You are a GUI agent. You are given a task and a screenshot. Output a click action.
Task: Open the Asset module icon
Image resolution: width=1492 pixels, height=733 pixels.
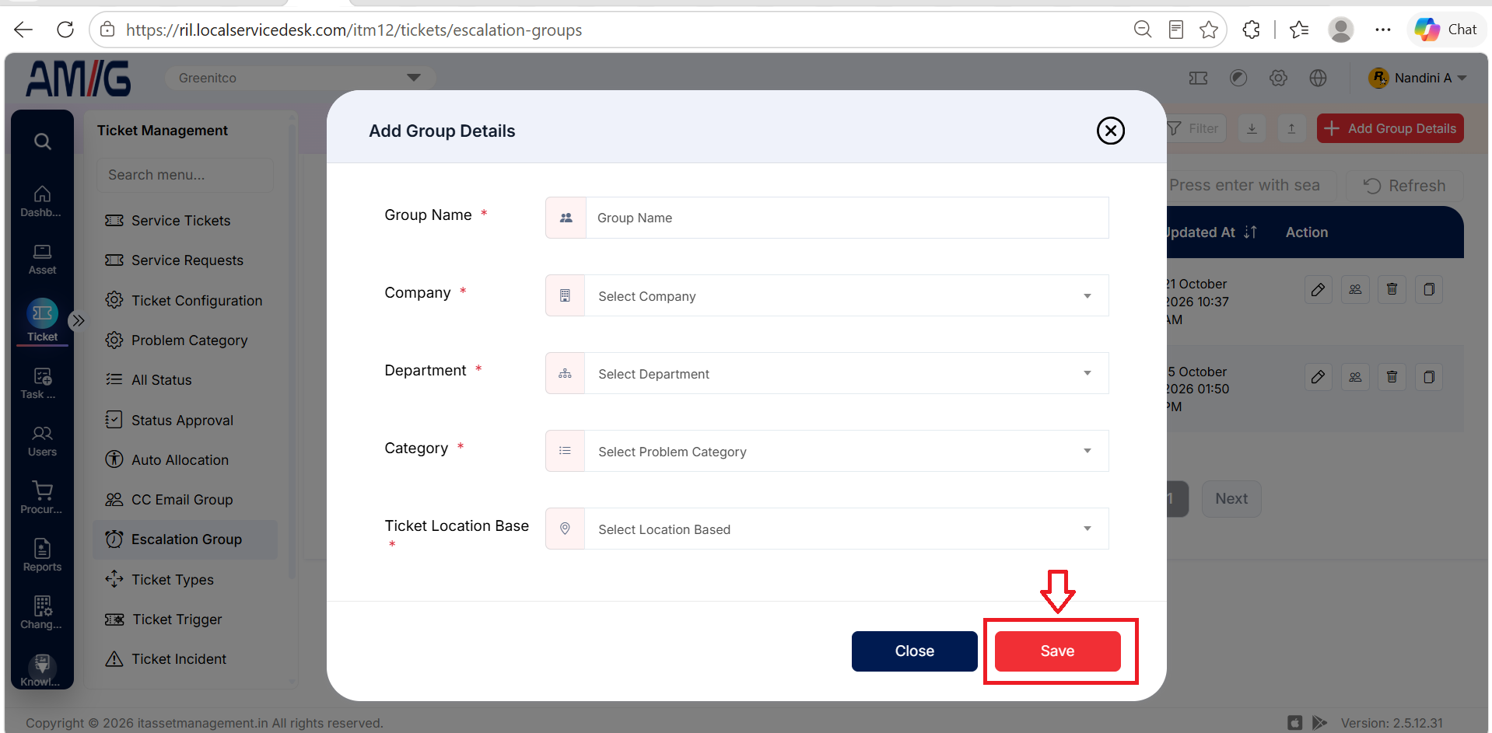(x=42, y=259)
